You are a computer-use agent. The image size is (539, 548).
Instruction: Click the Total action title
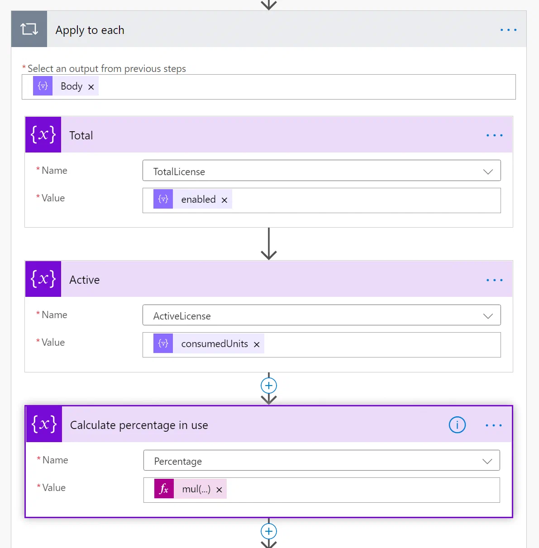click(81, 135)
